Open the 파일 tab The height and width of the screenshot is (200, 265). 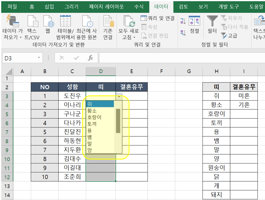pyautogui.click(x=12, y=6)
